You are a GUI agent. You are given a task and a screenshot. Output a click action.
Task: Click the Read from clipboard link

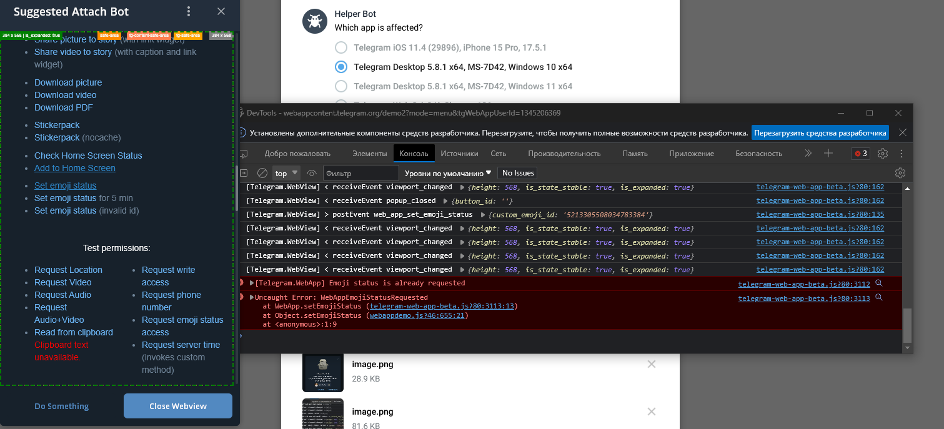74,332
